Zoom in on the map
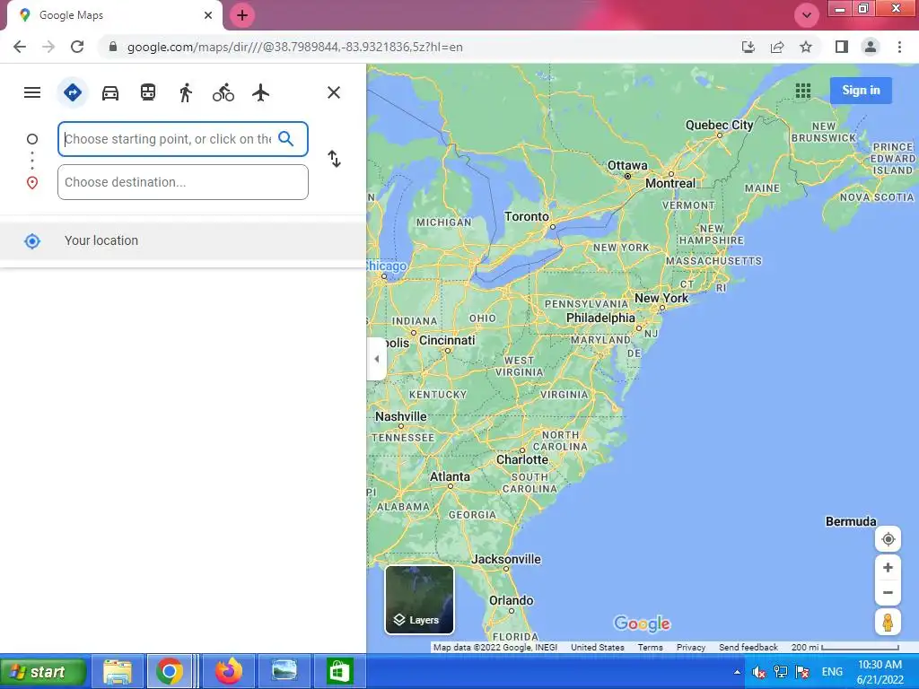The image size is (919, 689). click(x=888, y=568)
